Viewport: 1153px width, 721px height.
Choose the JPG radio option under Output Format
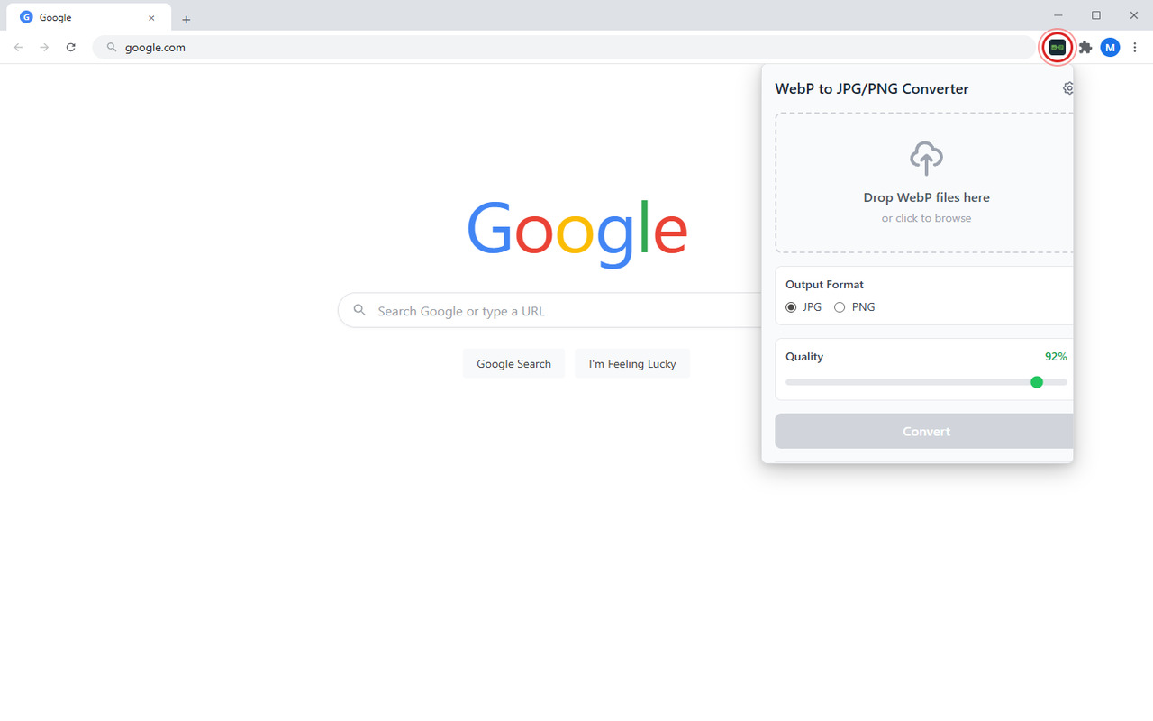(790, 306)
